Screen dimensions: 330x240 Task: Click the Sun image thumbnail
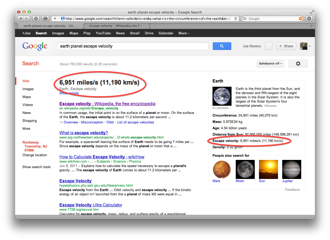pyautogui.click(x=268, y=169)
